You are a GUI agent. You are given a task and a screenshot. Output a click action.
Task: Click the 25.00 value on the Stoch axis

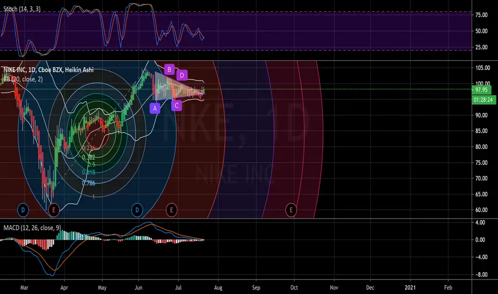point(481,48)
